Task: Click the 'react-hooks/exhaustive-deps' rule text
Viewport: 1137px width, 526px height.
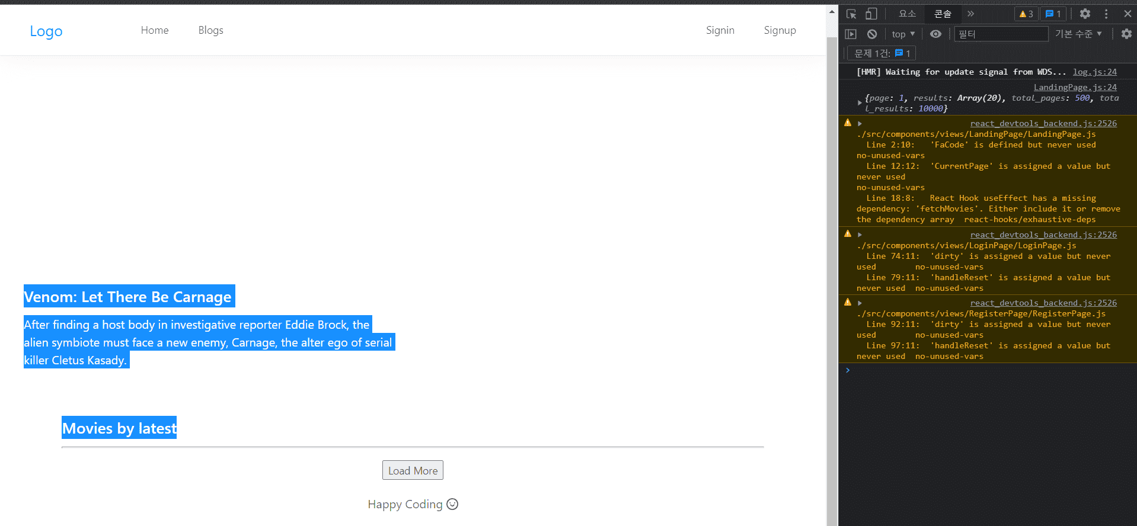Action: pyautogui.click(x=1030, y=219)
